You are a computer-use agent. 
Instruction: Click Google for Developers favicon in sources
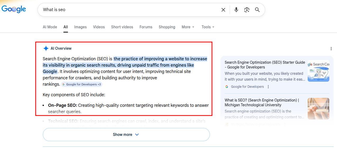click(227, 87)
